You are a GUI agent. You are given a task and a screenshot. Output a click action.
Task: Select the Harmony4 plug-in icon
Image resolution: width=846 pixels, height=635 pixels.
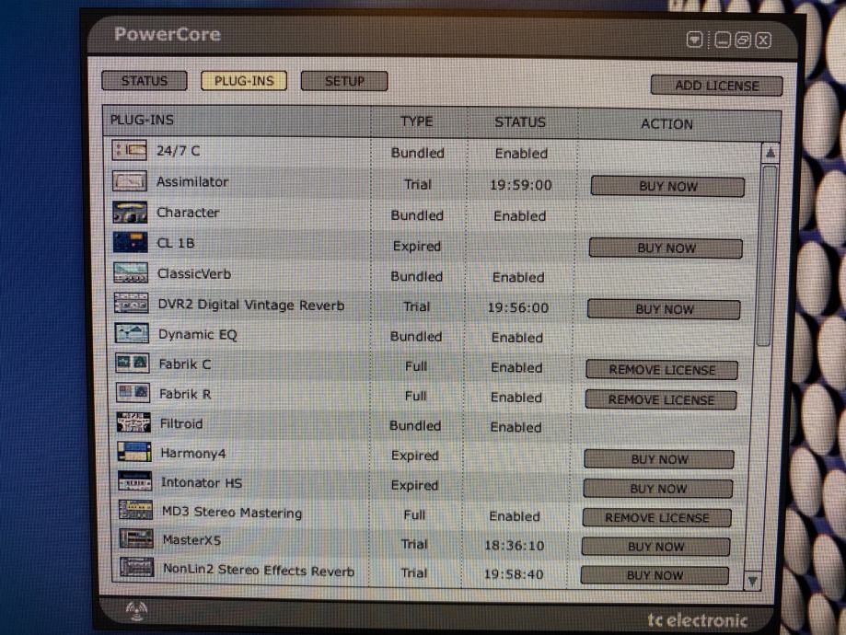point(134,453)
